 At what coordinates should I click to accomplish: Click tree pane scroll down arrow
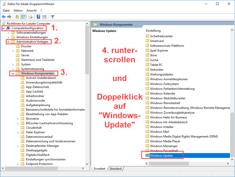[87, 164]
